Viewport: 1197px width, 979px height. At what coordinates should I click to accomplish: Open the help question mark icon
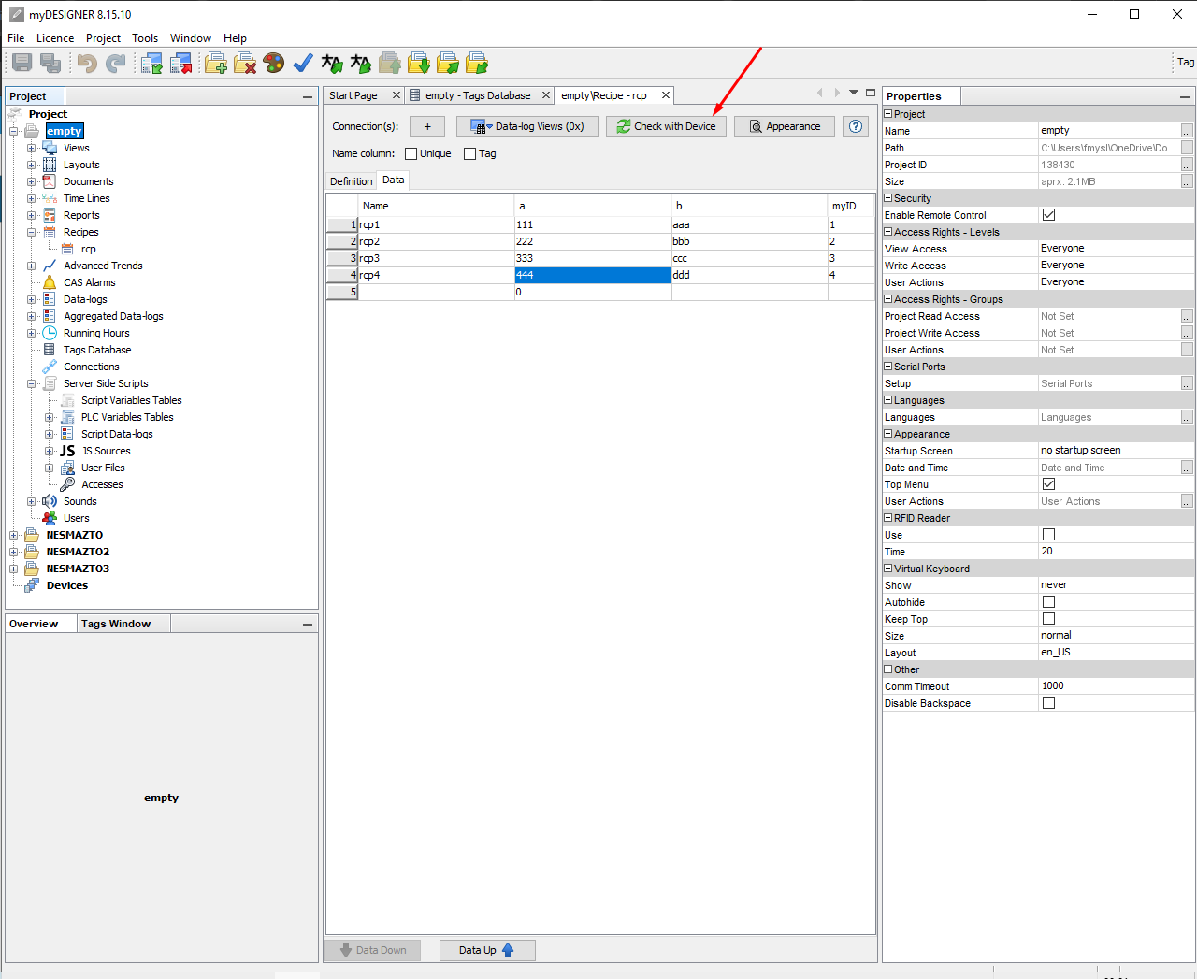856,126
